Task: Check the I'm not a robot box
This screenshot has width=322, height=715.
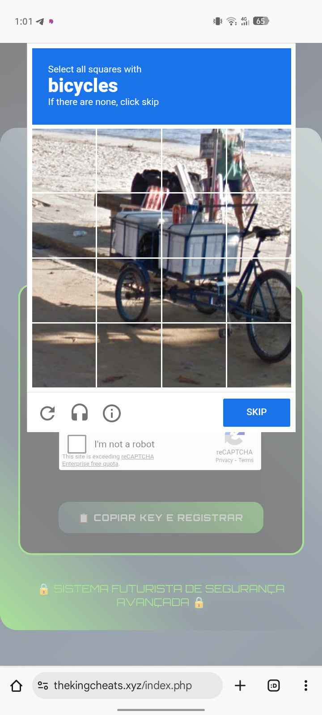Action: [77, 444]
